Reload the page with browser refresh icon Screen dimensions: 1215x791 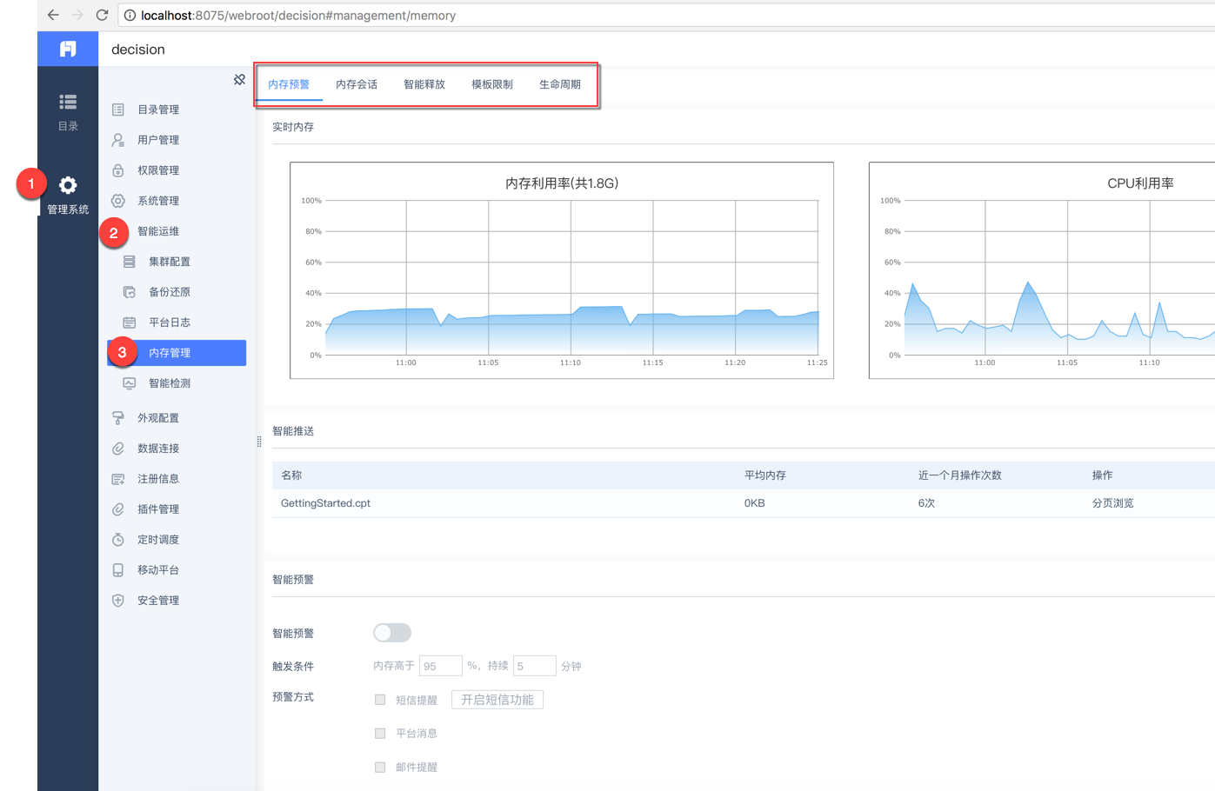pyautogui.click(x=102, y=15)
